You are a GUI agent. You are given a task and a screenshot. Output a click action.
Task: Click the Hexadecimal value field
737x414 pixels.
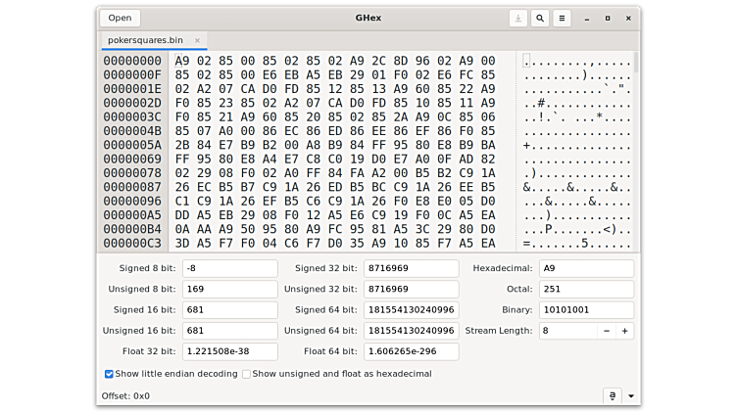(585, 268)
